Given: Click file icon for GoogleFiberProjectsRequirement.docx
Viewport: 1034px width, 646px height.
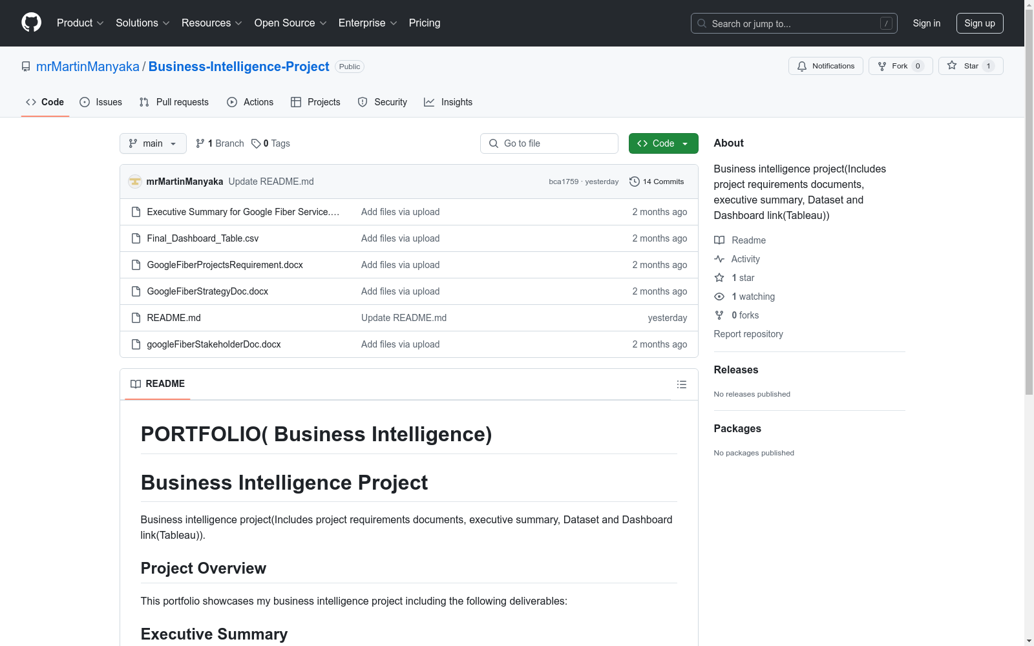Looking at the screenshot, I should [x=136, y=265].
